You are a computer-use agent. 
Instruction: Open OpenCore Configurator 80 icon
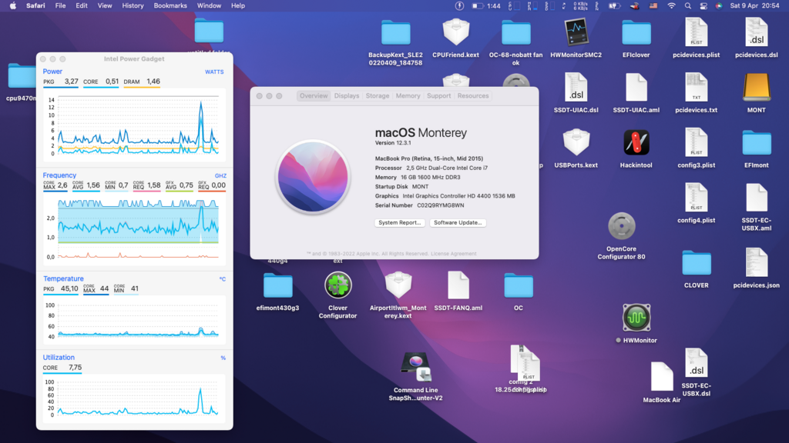621,227
